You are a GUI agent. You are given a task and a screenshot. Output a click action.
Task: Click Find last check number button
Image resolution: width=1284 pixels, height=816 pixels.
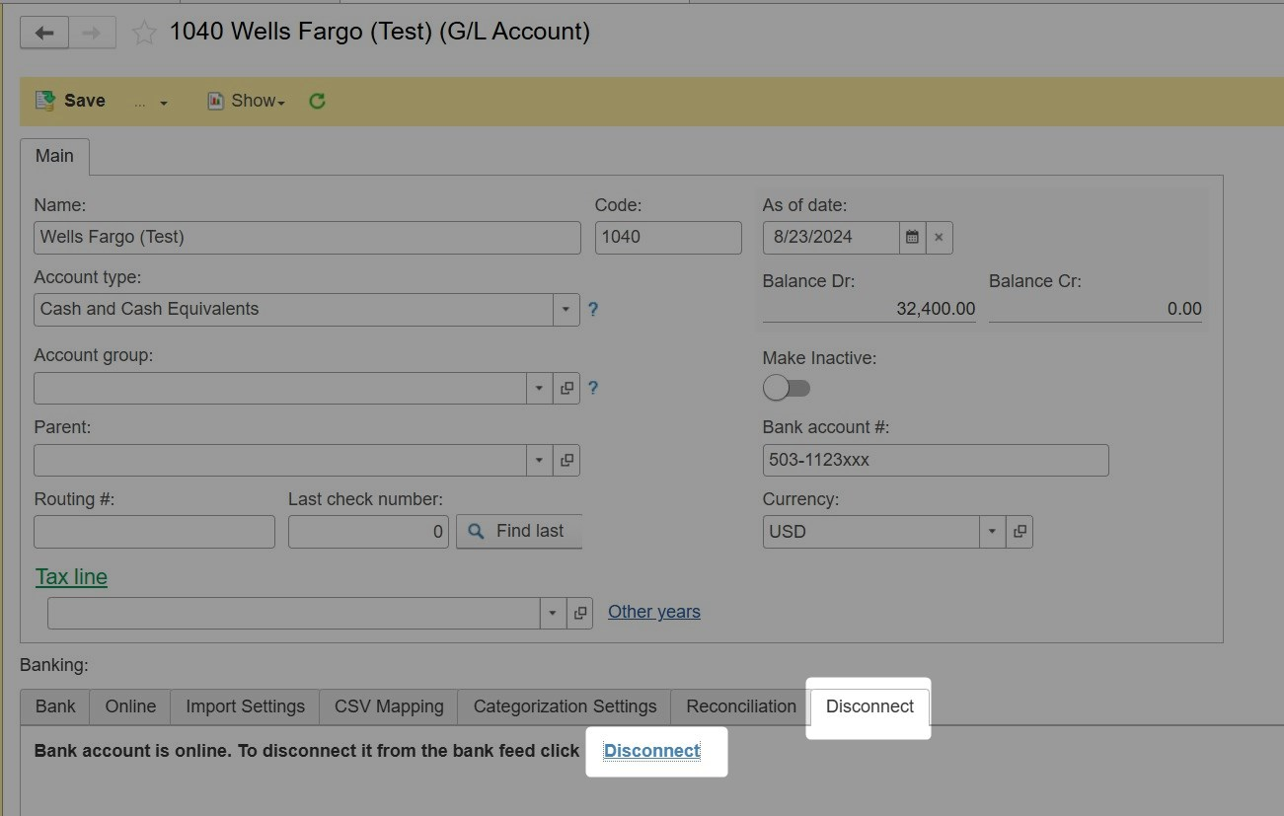click(519, 532)
